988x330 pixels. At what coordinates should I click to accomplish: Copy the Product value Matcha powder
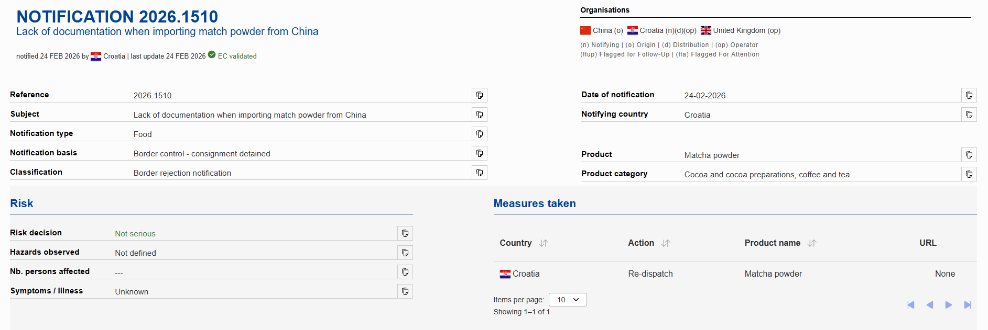tap(969, 155)
